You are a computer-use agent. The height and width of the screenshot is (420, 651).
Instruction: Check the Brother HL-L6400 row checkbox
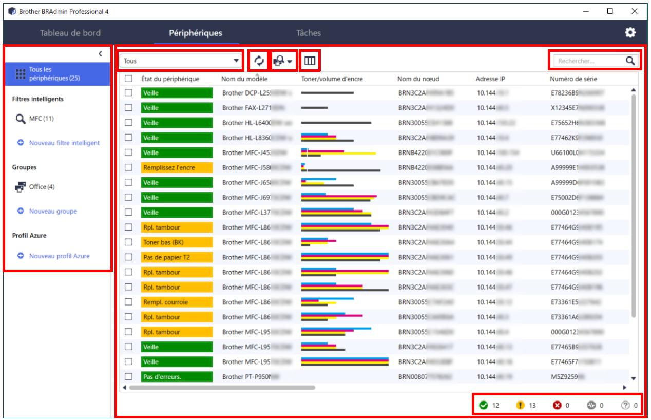click(x=129, y=122)
